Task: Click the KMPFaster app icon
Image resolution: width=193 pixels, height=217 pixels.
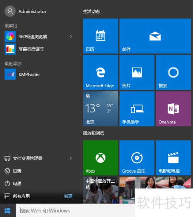Action: [x=10, y=74]
